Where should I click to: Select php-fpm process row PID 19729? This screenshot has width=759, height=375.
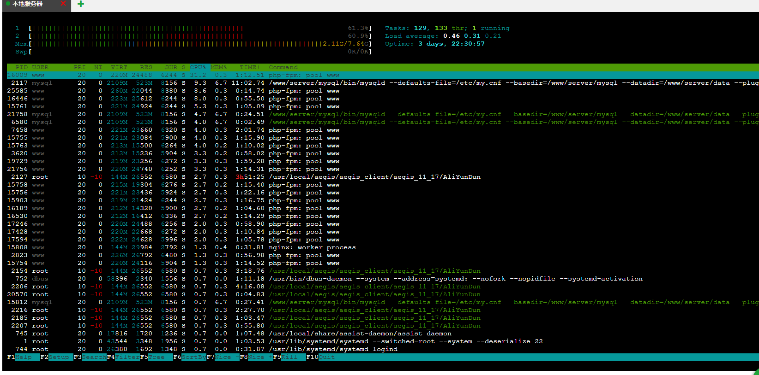pos(383,161)
